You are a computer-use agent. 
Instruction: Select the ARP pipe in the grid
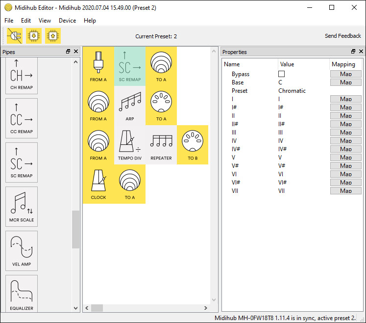click(x=130, y=106)
